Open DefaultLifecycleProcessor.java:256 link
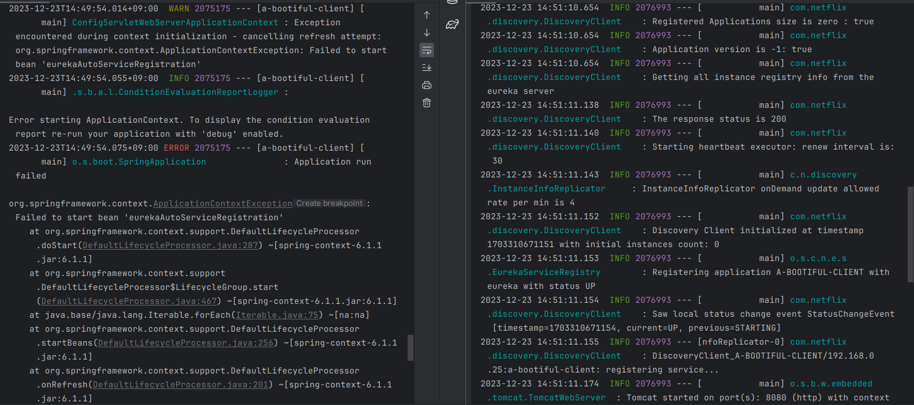This screenshot has height=405, width=914. coord(186,343)
